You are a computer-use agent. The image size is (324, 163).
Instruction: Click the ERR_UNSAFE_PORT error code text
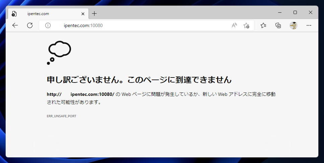tap(62, 116)
